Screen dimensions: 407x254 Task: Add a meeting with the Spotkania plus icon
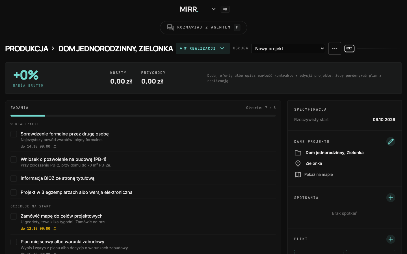pos(391,198)
